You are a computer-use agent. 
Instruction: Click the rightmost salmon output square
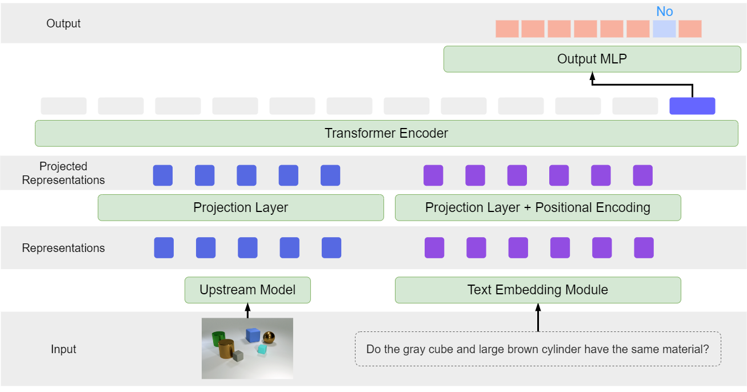[690, 29]
